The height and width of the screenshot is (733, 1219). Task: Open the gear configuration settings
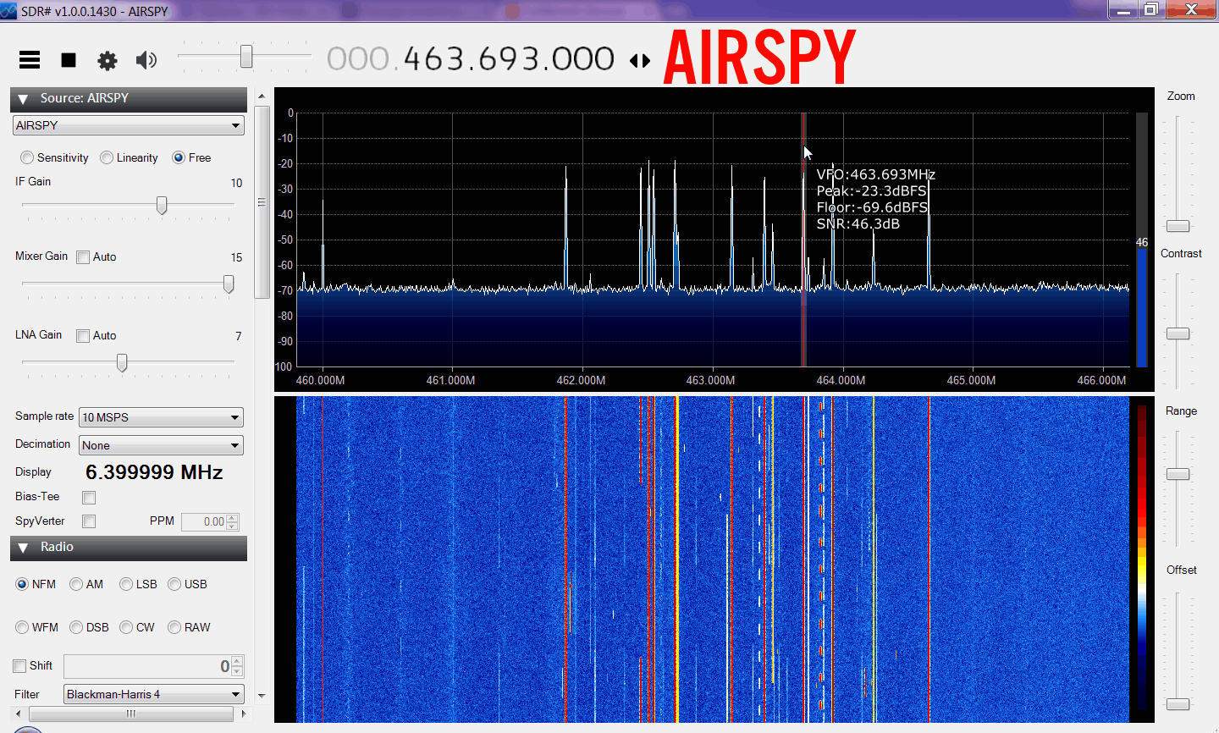coord(108,60)
